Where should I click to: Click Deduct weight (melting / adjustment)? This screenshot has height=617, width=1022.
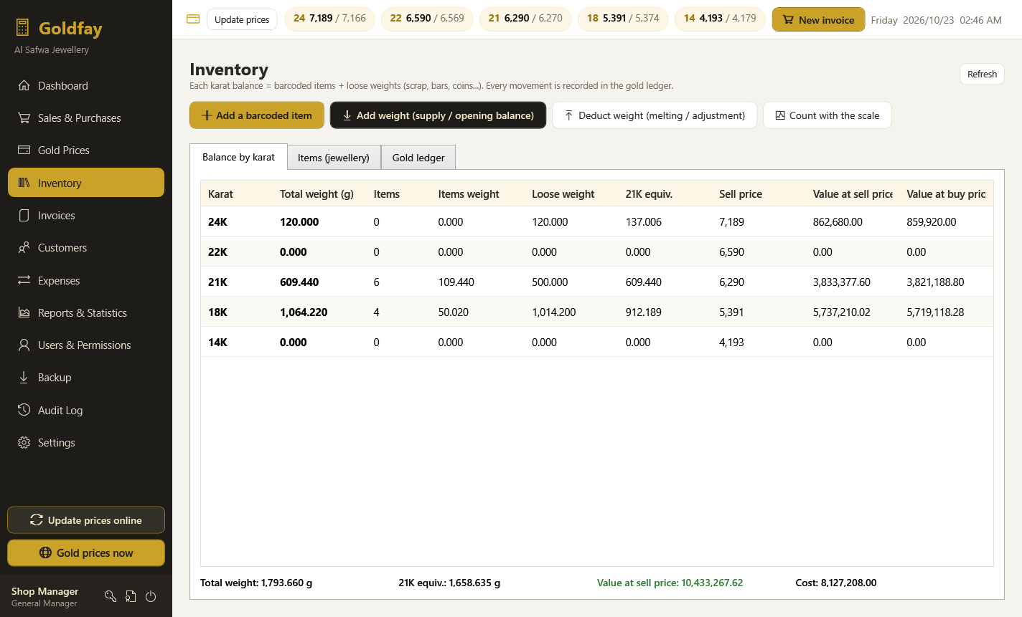[655, 115]
